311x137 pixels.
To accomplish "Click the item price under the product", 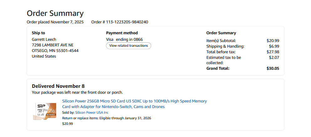I will click(67, 124).
